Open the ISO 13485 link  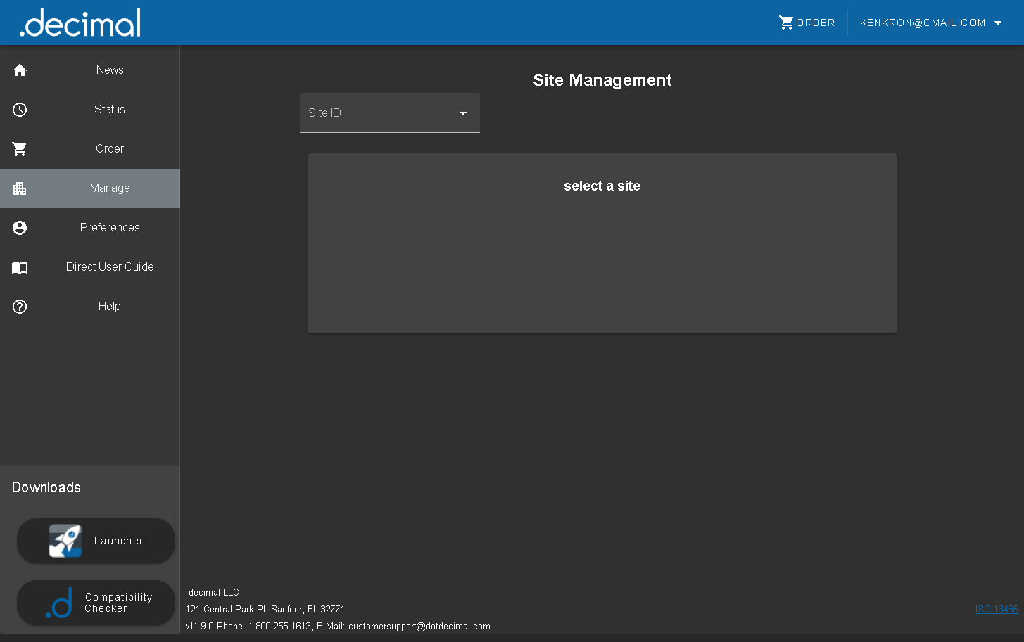pyautogui.click(x=996, y=610)
